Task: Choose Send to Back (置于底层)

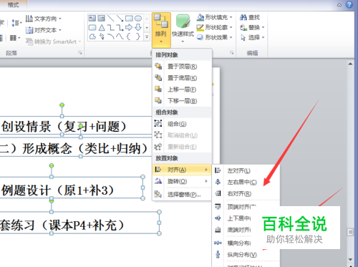Action: (x=182, y=78)
